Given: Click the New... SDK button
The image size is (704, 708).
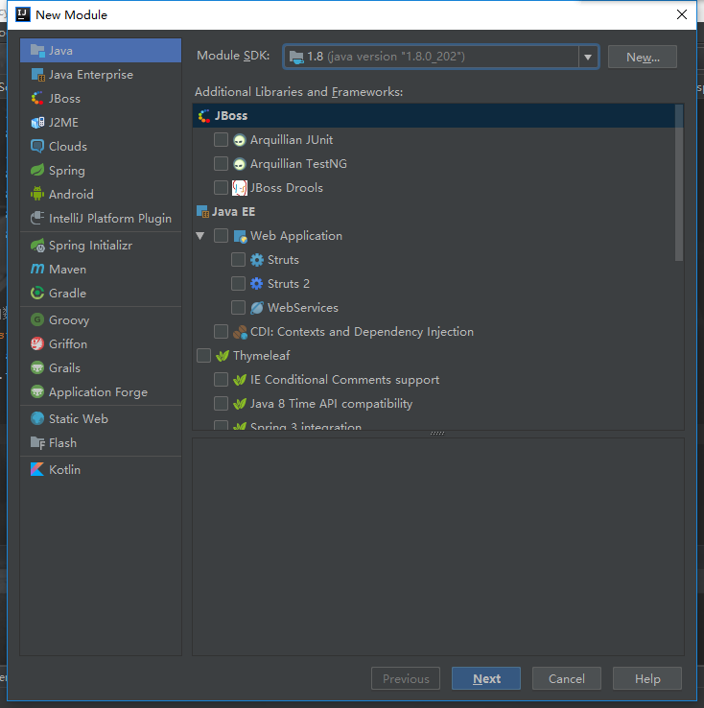Looking at the screenshot, I should 643,57.
